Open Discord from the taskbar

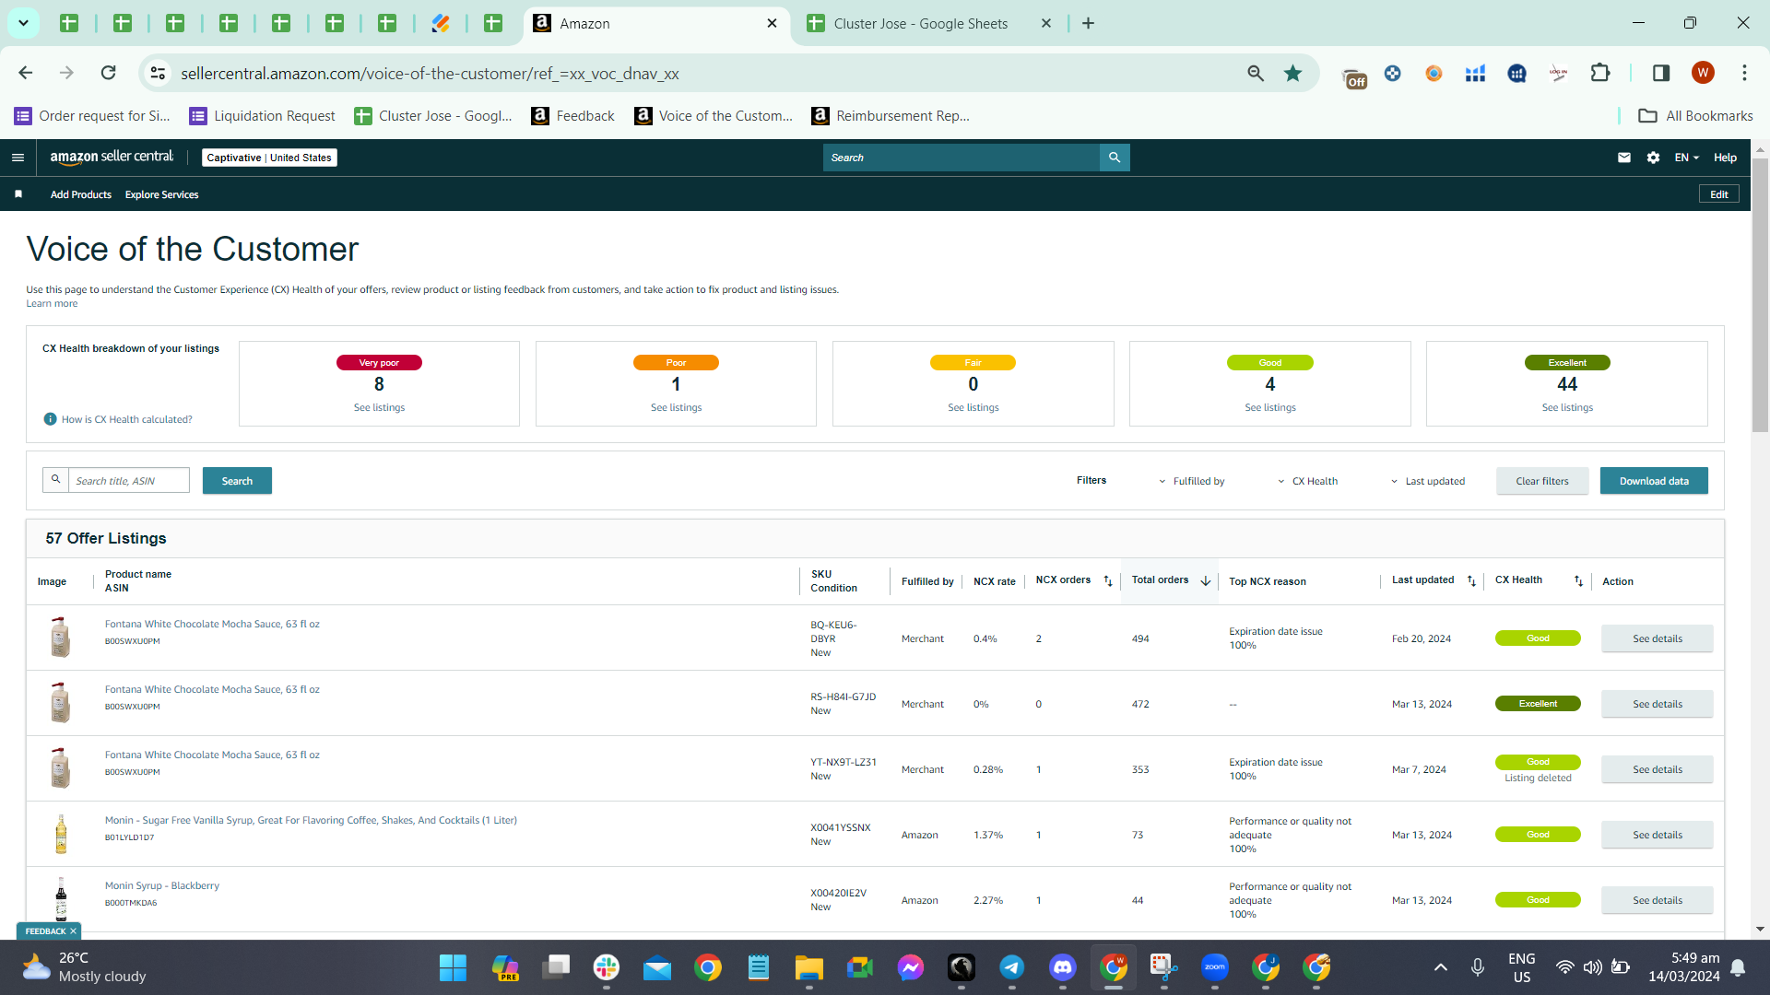click(1063, 967)
